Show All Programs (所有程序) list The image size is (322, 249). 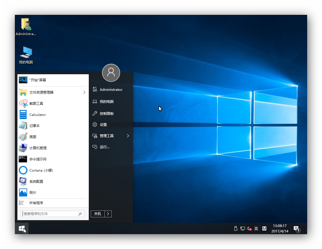36,203
